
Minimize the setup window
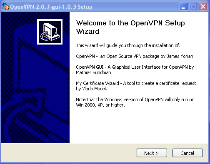(x=184, y=7)
